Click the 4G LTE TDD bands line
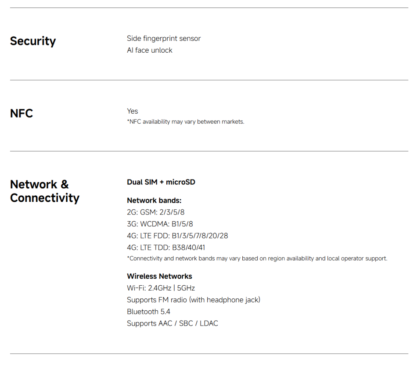417x366 pixels. [x=166, y=248]
